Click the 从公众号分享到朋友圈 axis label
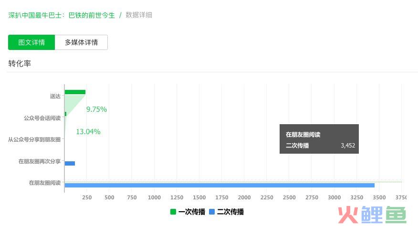 34,139
